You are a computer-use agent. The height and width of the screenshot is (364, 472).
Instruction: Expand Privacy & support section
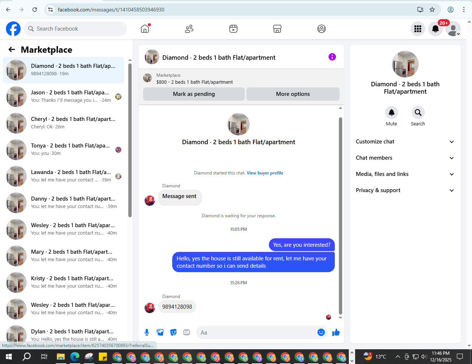click(405, 190)
